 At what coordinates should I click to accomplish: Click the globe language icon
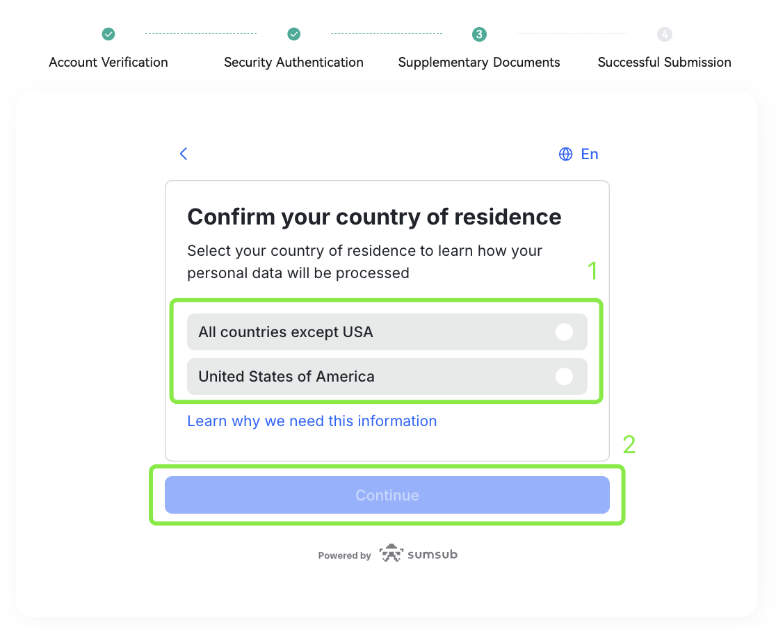[566, 154]
